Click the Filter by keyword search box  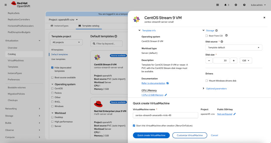coord(106,44)
